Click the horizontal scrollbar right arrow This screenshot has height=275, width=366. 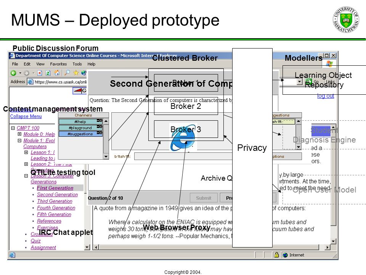327,247
